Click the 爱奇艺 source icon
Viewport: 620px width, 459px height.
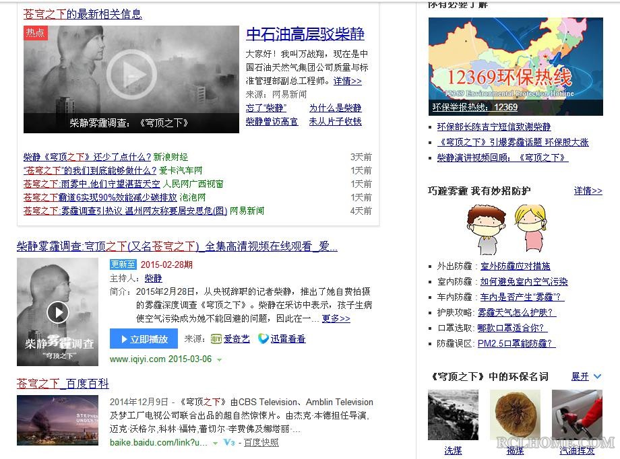[x=216, y=339]
